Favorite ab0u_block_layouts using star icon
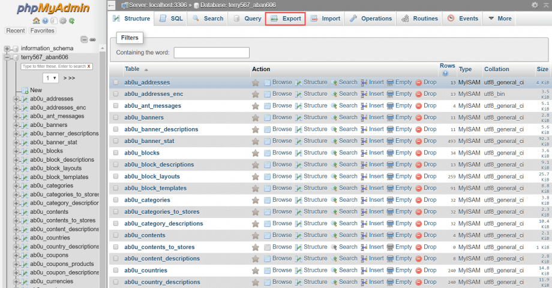Screen dimensions: 552x288 click(256, 177)
